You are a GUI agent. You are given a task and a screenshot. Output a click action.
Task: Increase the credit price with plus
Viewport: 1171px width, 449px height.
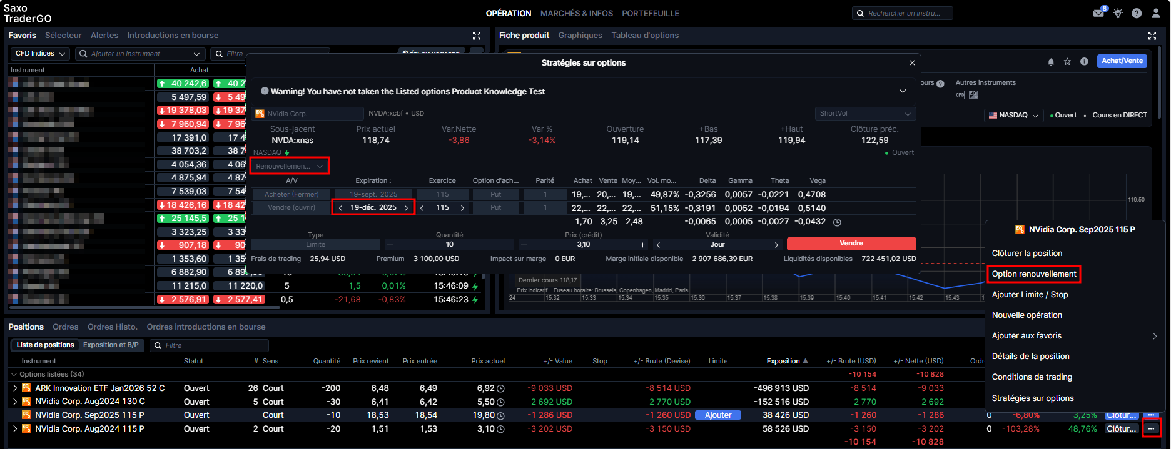(x=642, y=245)
